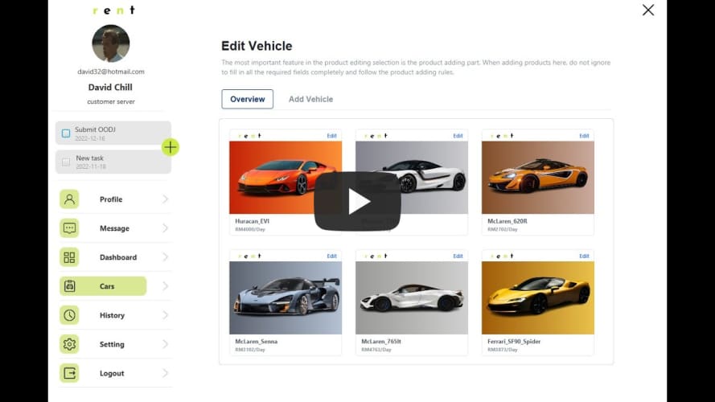The image size is (715, 402).
Task: Expand the History chevron arrow
Action: [165, 315]
